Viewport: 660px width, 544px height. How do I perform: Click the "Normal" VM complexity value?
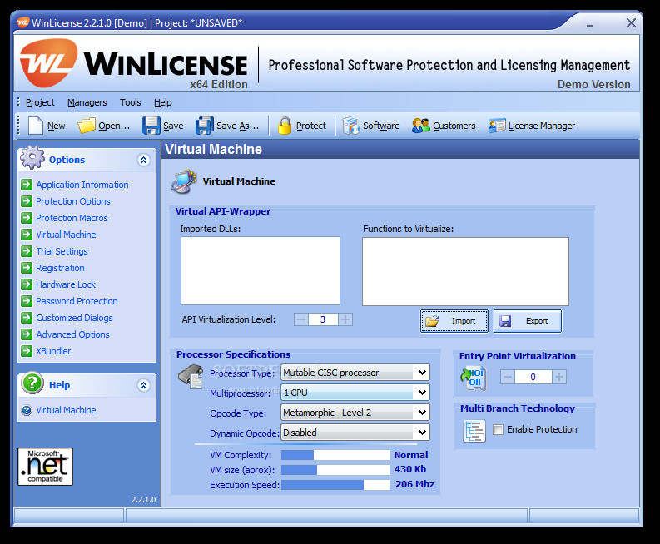point(411,455)
